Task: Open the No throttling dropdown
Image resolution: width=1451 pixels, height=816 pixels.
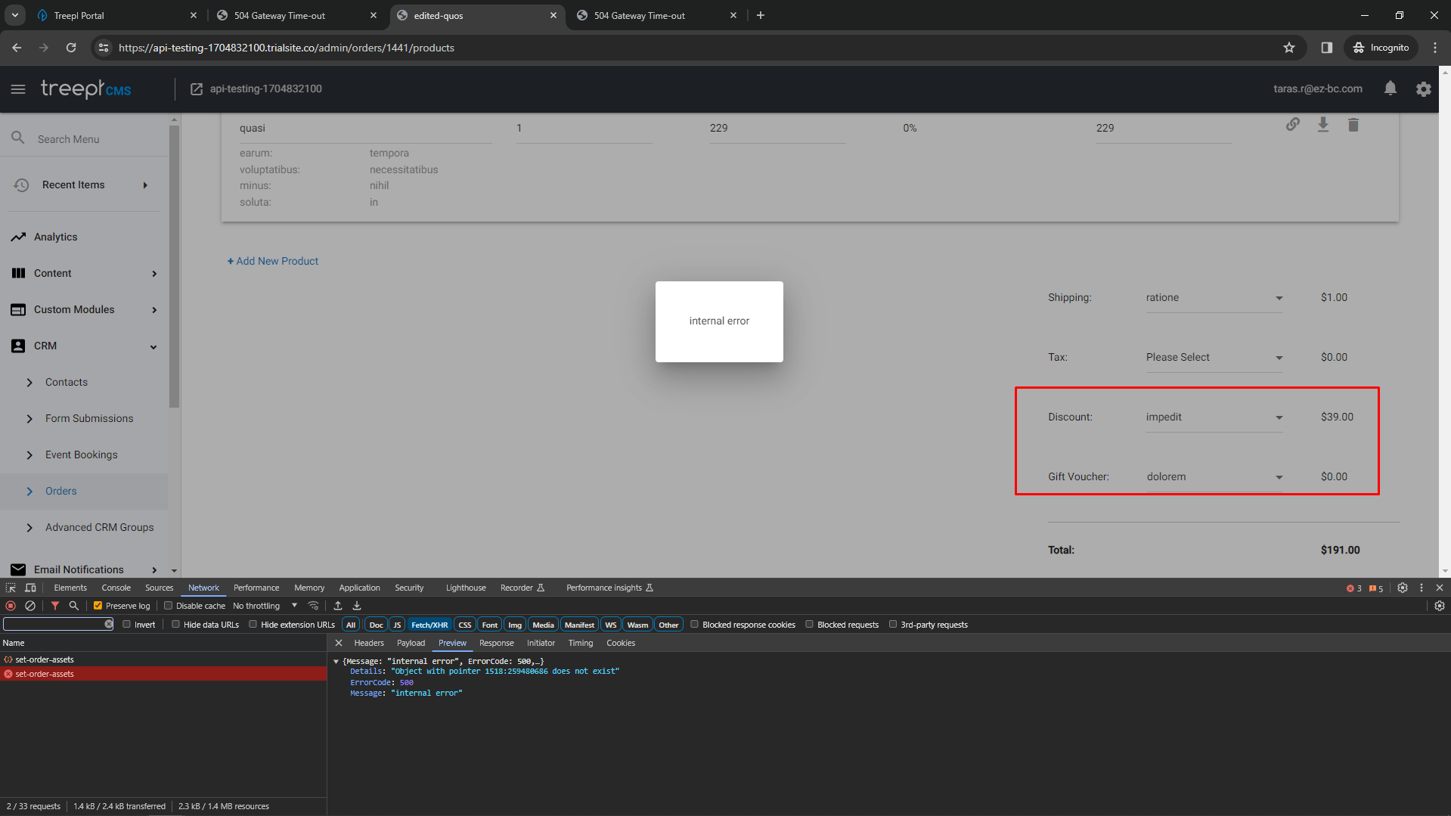Action: pyautogui.click(x=265, y=606)
